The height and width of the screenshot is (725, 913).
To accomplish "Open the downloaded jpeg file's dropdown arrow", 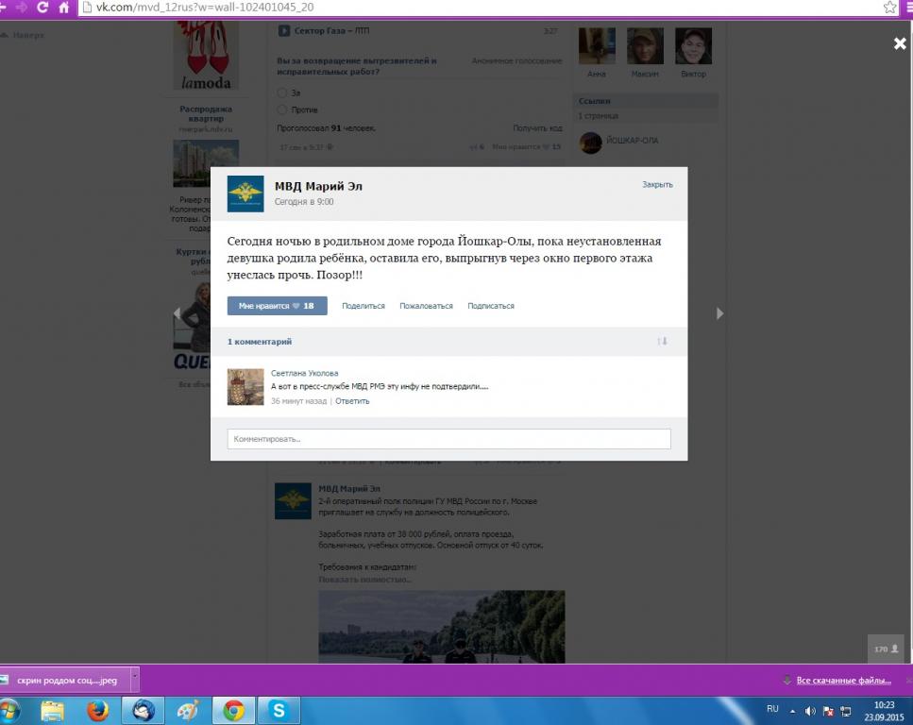I will 134,680.
